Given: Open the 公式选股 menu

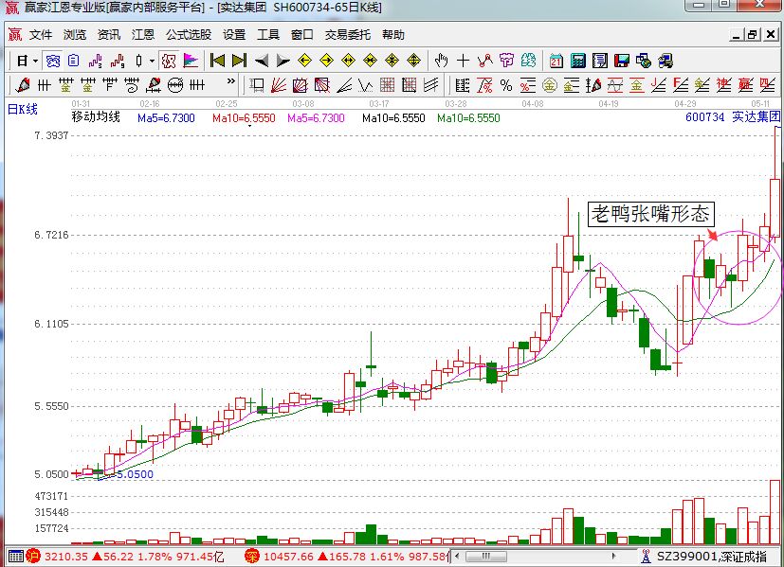Looking at the screenshot, I should click(188, 35).
